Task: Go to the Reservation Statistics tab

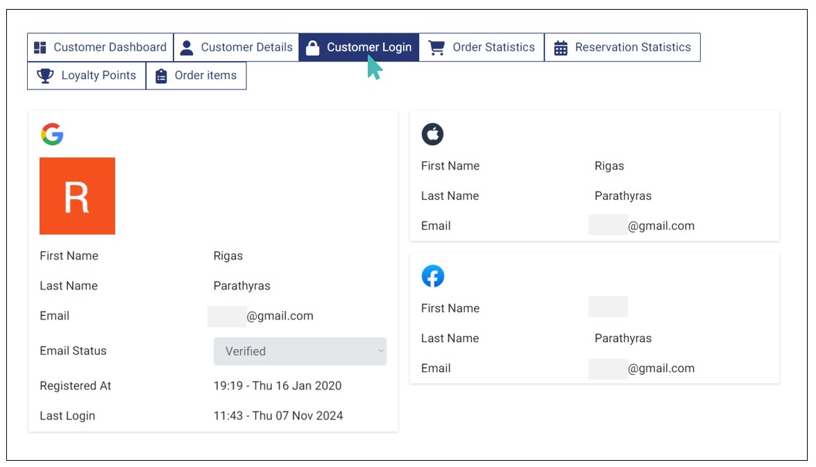Action: click(622, 47)
